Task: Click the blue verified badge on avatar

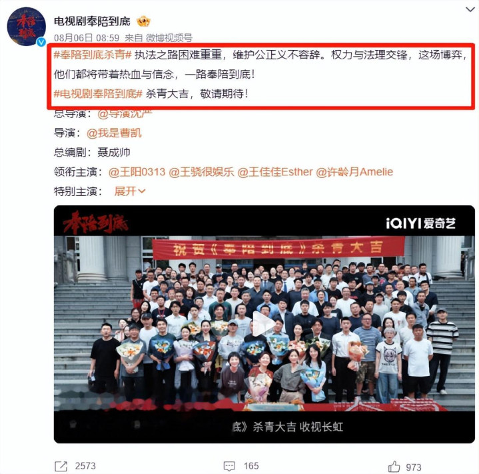Action: pos(41,42)
